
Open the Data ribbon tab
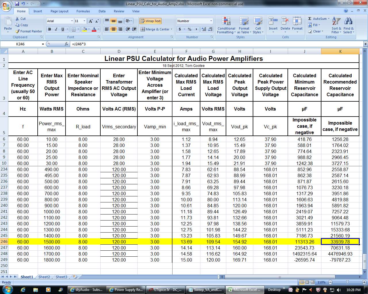[102, 11]
